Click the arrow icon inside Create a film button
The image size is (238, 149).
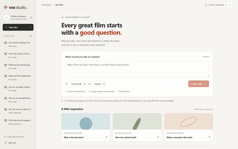[x=205, y=84]
